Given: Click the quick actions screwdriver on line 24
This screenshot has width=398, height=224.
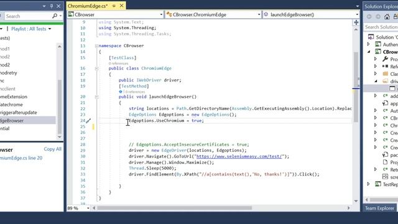Looking at the screenshot, I should 88,121.
